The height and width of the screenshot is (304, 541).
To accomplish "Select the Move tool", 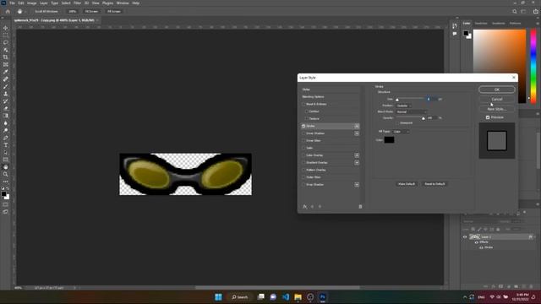I will (6, 28).
